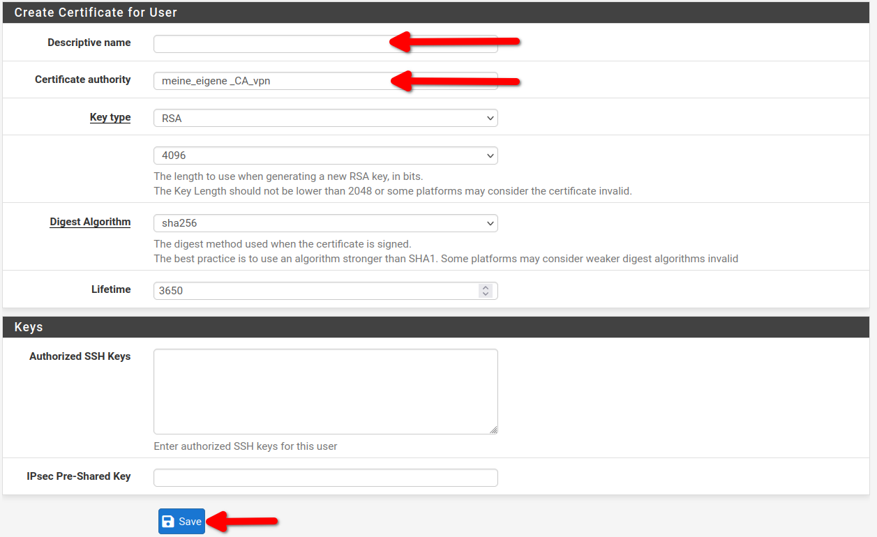877x537 pixels.
Task: Click the resize grip of SSH Keys textarea
Action: [x=493, y=430]
